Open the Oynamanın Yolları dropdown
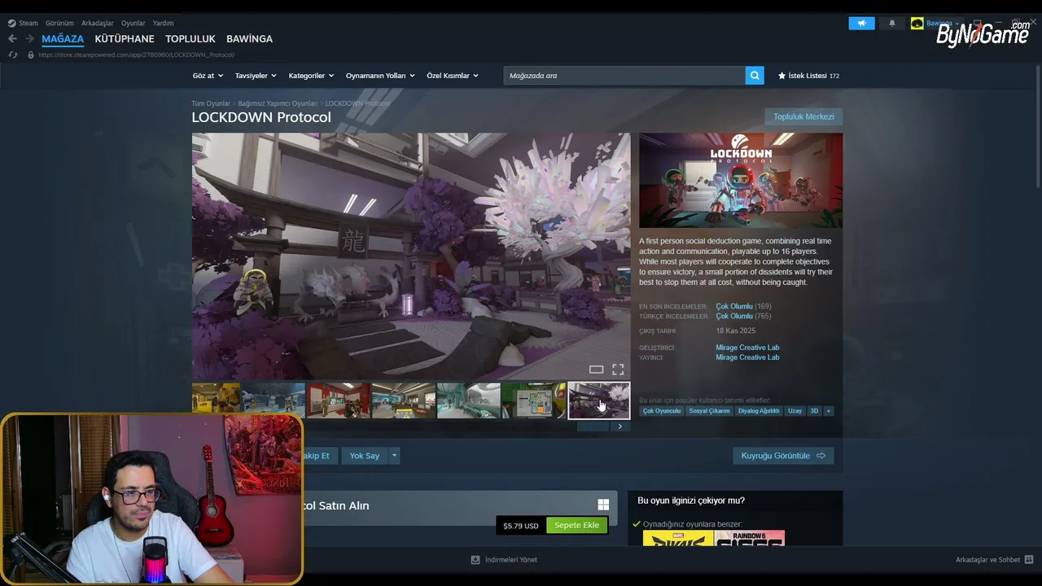The width and height of the screenshot is (1042, 586). [380, 76]
